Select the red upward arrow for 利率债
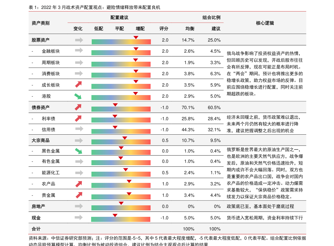Viewport: 334px width, 246px height. click(x=79, y=118)
